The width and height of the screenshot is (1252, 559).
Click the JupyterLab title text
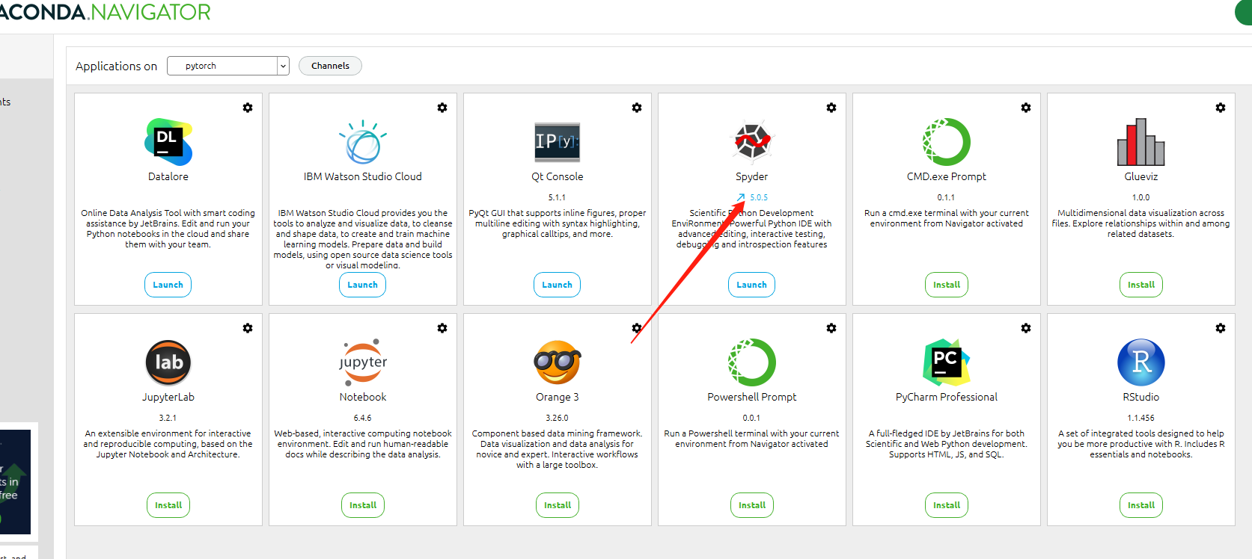click(168, 398)
